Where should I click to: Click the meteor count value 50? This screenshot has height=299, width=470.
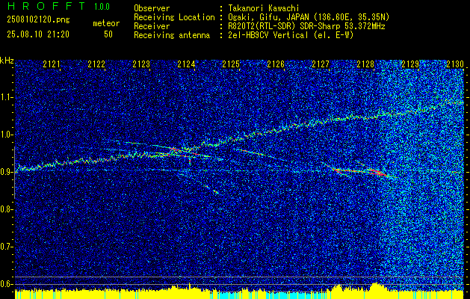coord(108,34)
